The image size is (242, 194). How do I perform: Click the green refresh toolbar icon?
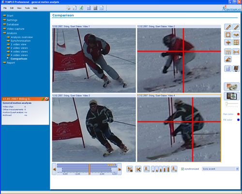click(81, 8)
